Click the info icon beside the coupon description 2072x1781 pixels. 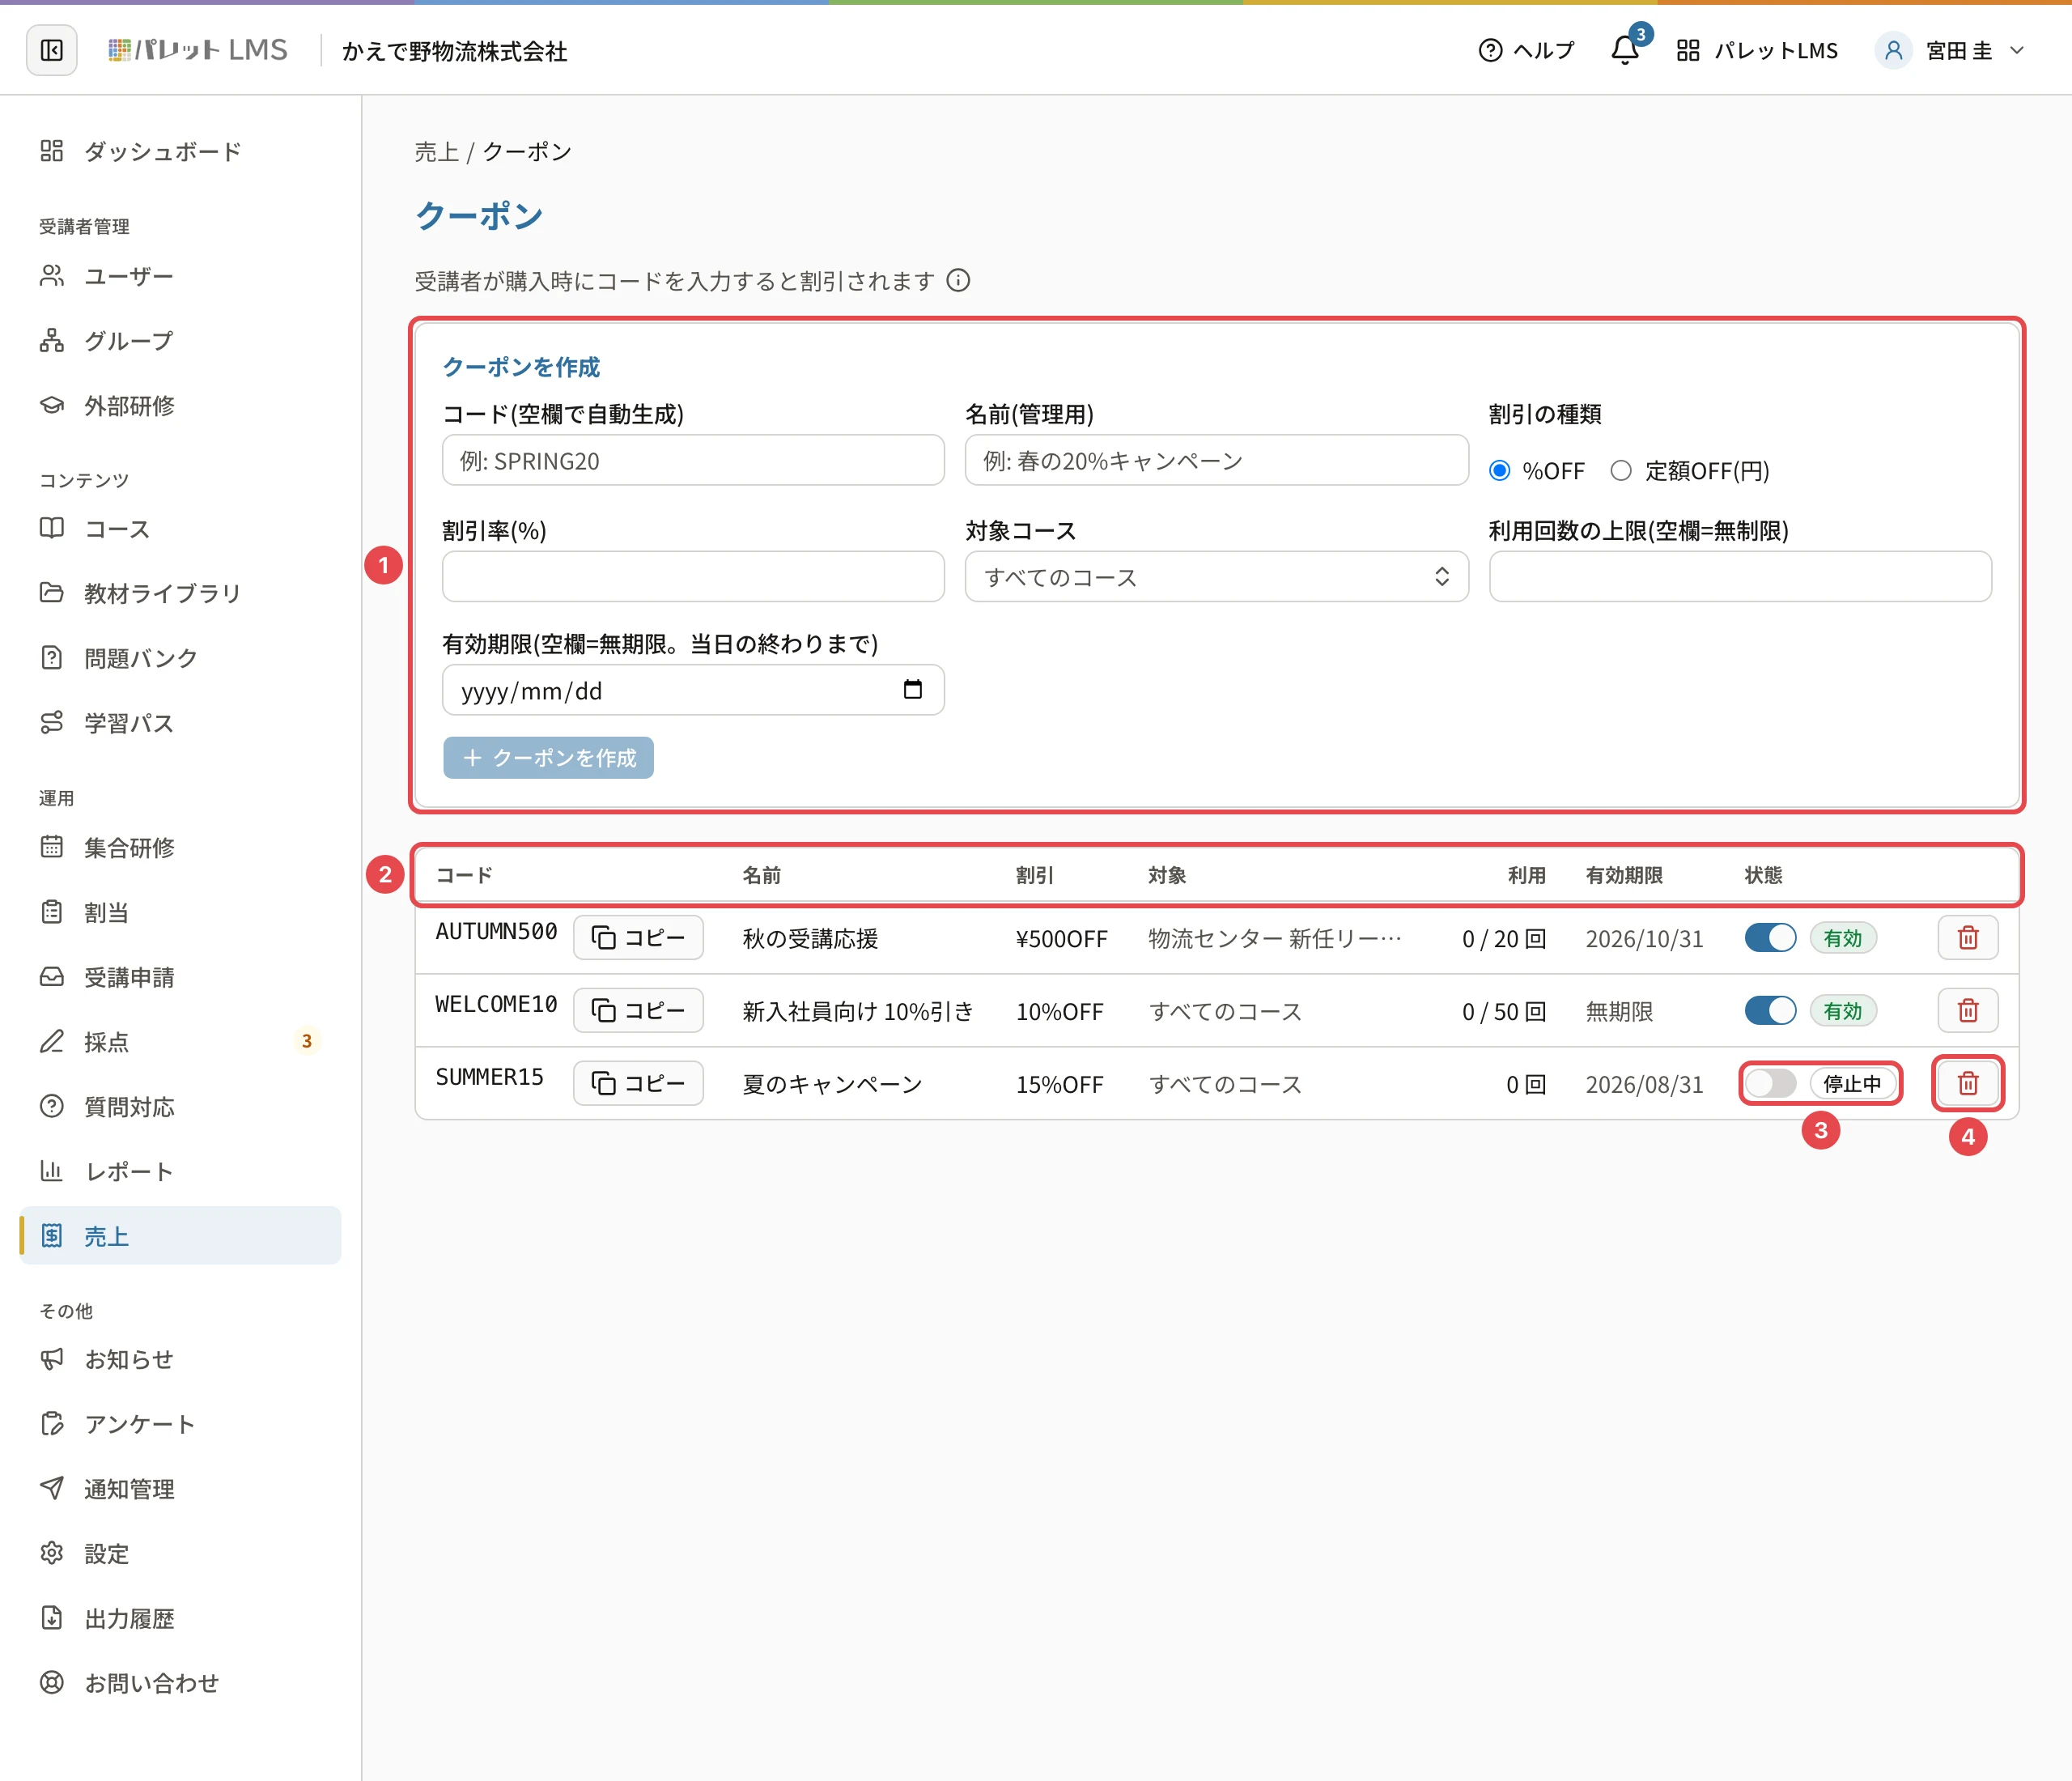tap(958, 280)
